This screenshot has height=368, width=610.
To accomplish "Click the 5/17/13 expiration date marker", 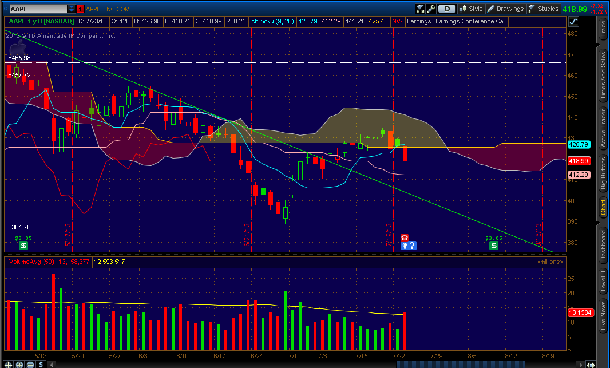I will click(x=68, y=235).
